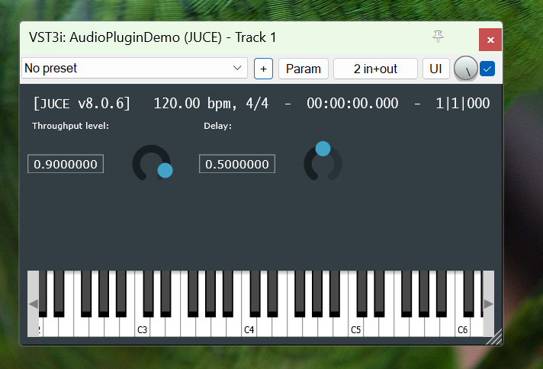Image resolution: width=543 pixels, height=369 pixels.
Task: Click the Throughput level rotary knob
Action: (152, 163)
